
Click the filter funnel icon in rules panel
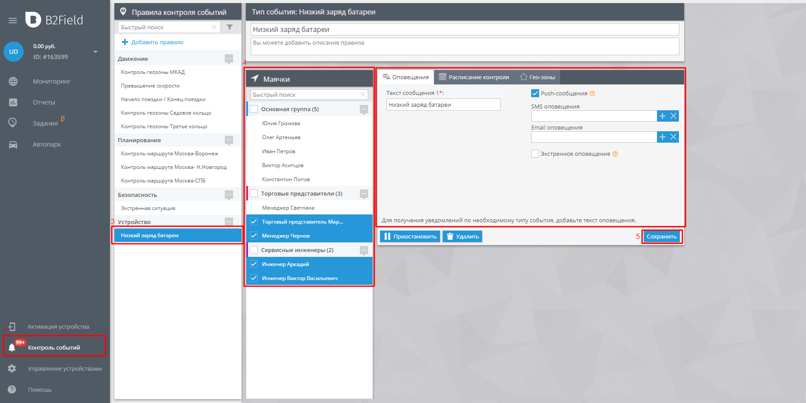coord(229,27)
